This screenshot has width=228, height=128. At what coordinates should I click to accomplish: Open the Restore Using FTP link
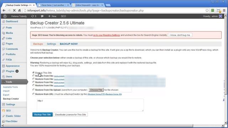[97, 94]
